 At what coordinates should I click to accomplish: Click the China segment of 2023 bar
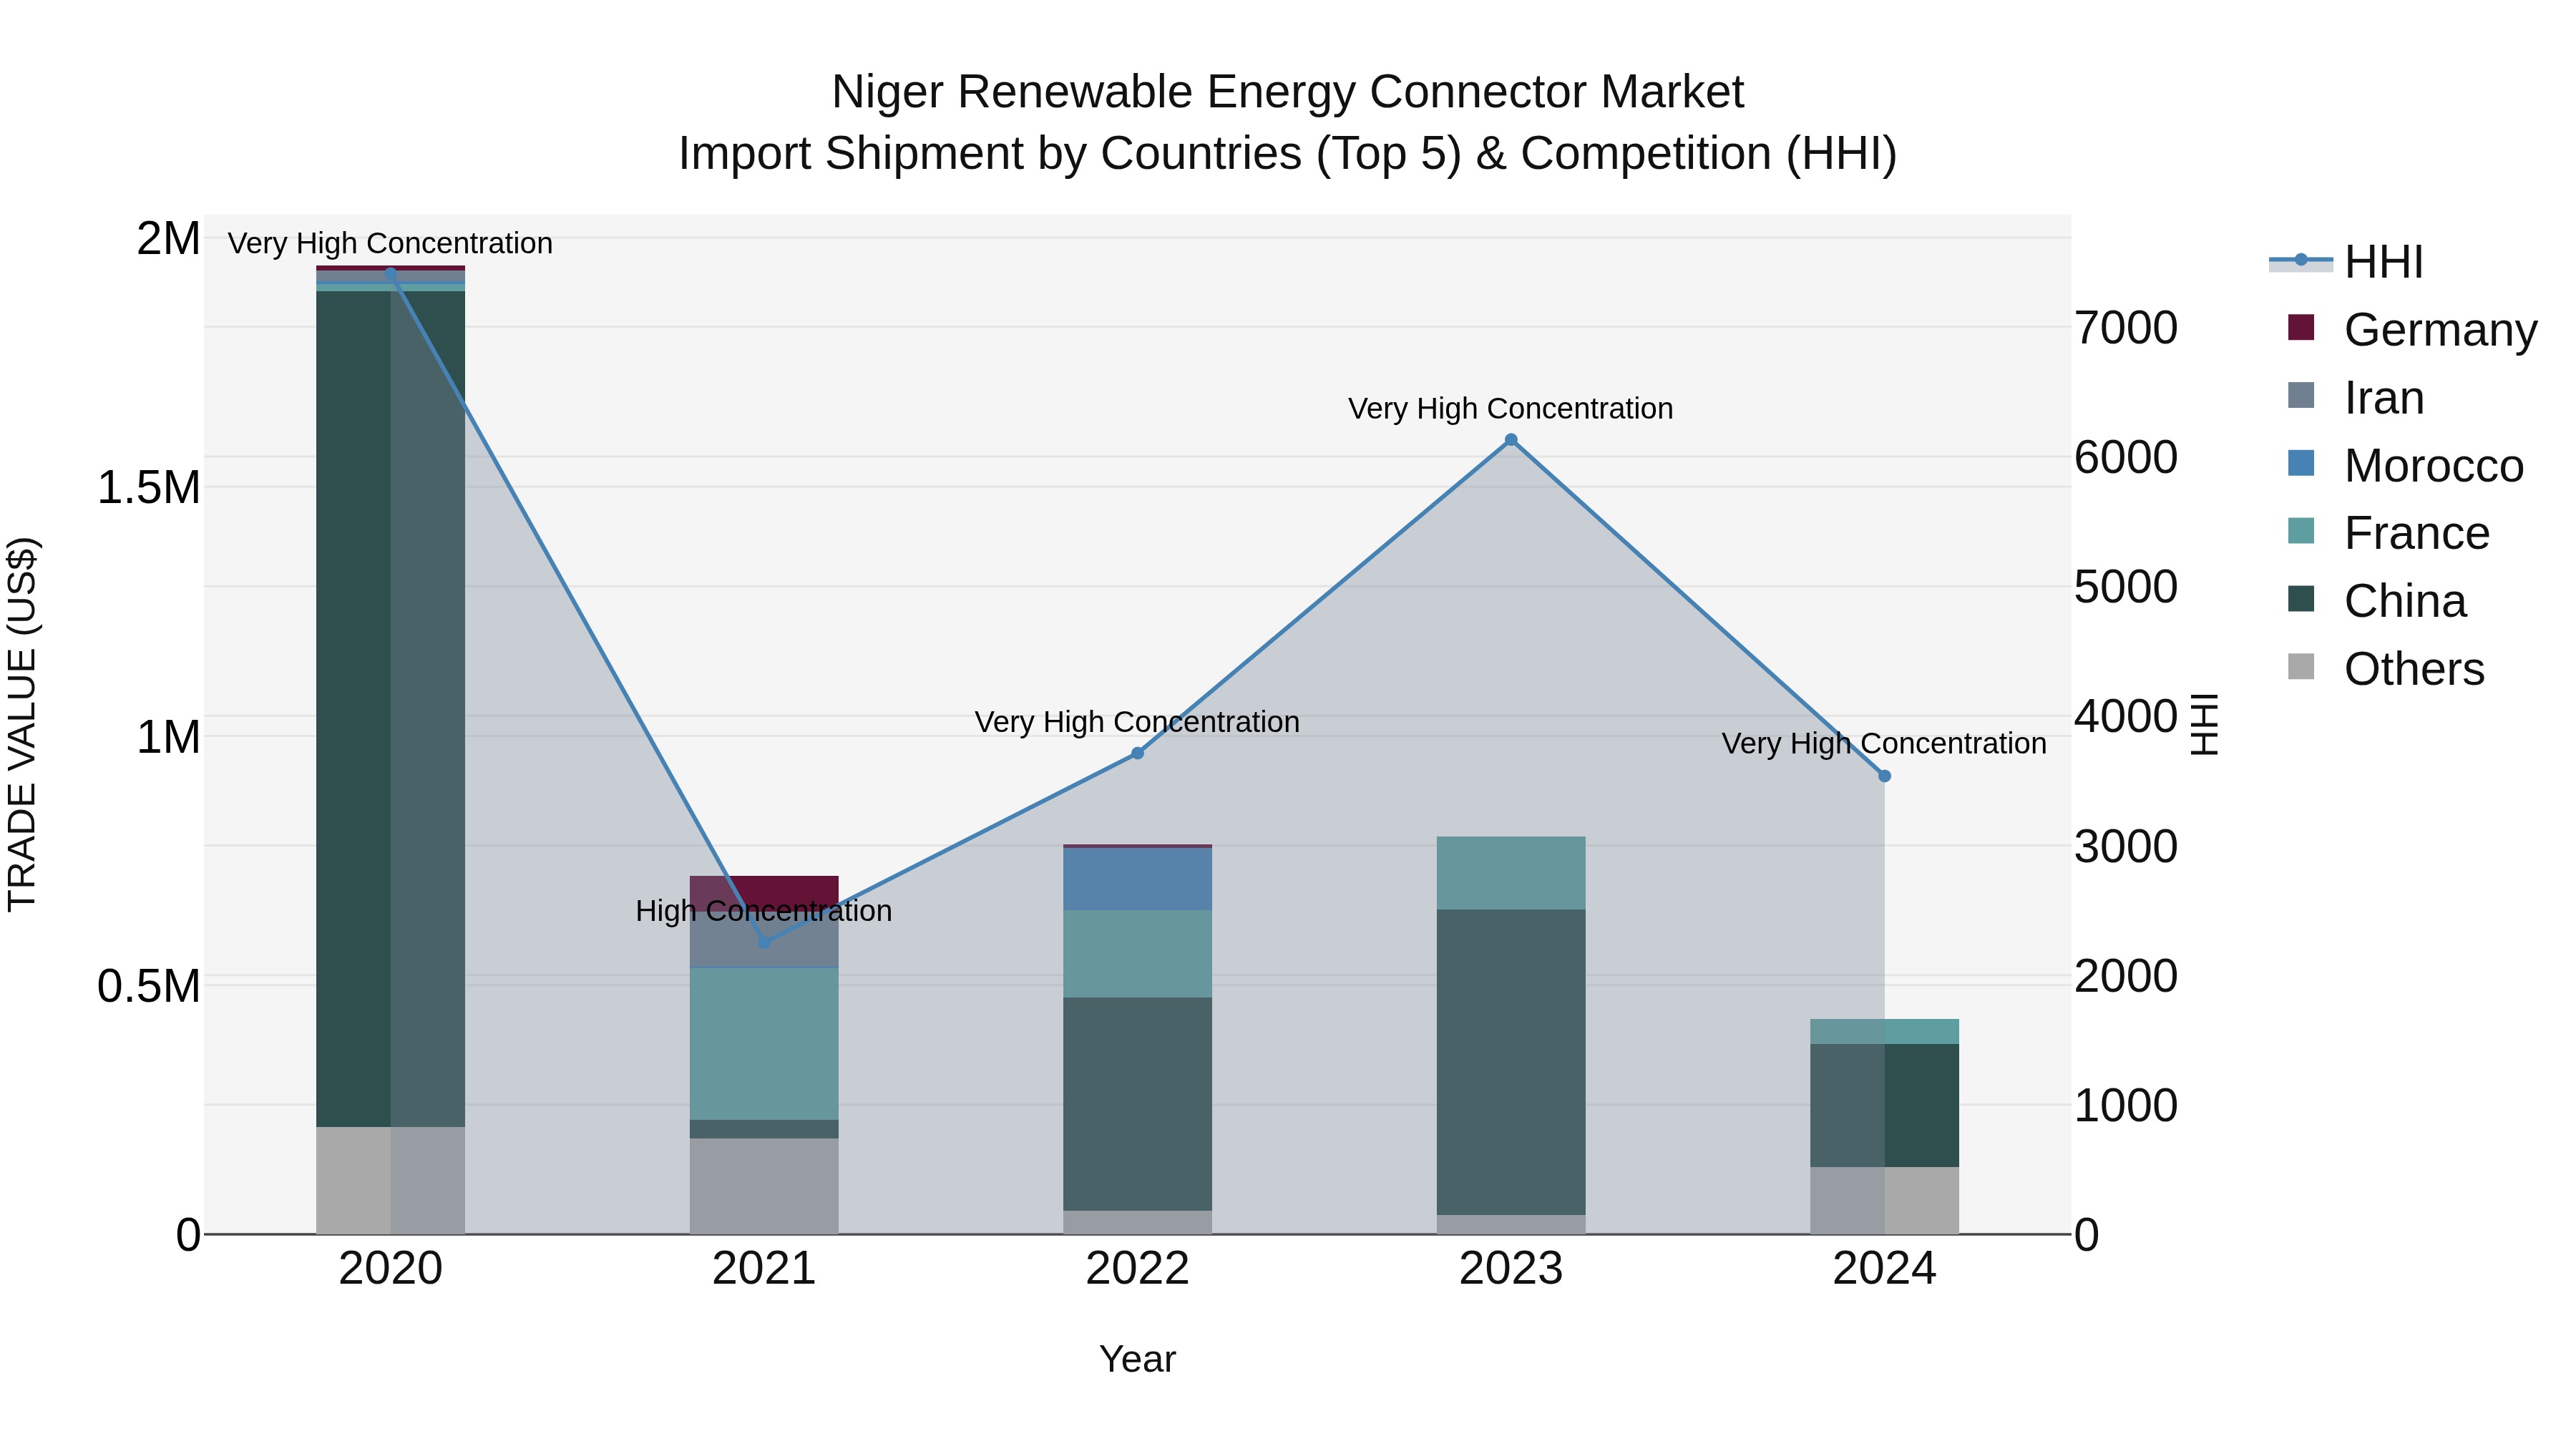click(1511, 1062)
